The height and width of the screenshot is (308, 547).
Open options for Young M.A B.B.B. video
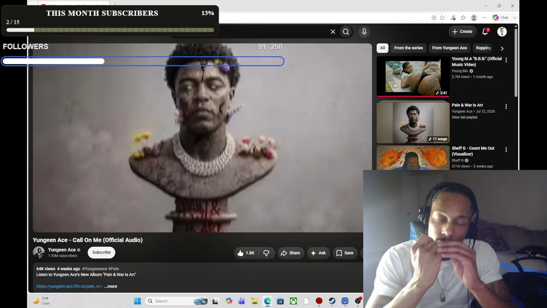(x=506, y=60)
